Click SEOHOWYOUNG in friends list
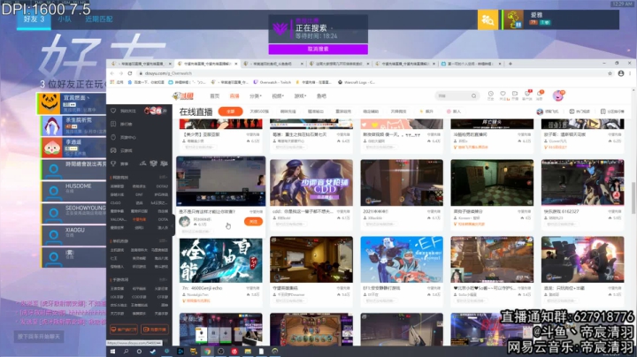The height and width of the screenshot is (357, 637). click(73, 213)
